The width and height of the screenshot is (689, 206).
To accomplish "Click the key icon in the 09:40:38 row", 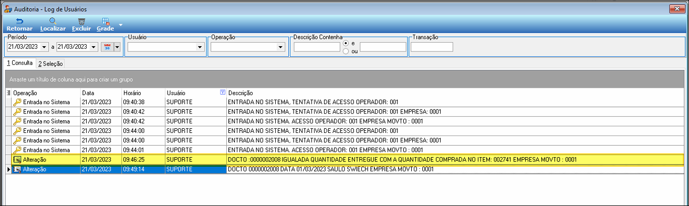I will coord(17,102).
